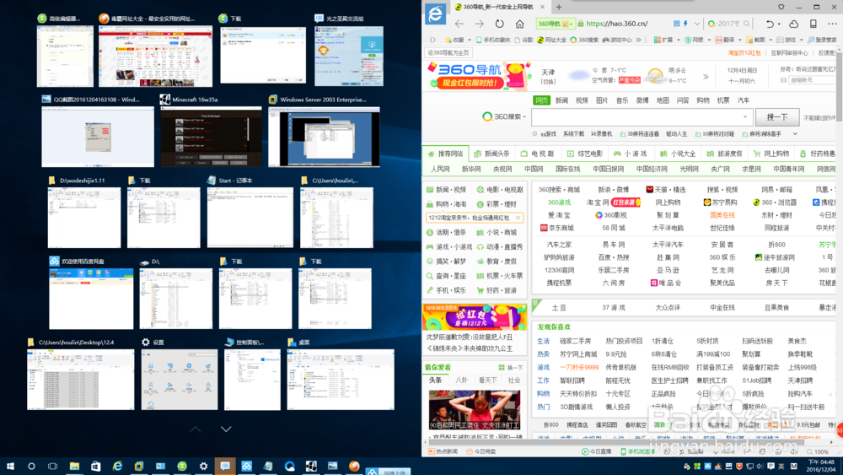Screen dimensions: 843x475
Task: Click the Internet Explorer taskbar icon
Action: [x=117, y=466]
